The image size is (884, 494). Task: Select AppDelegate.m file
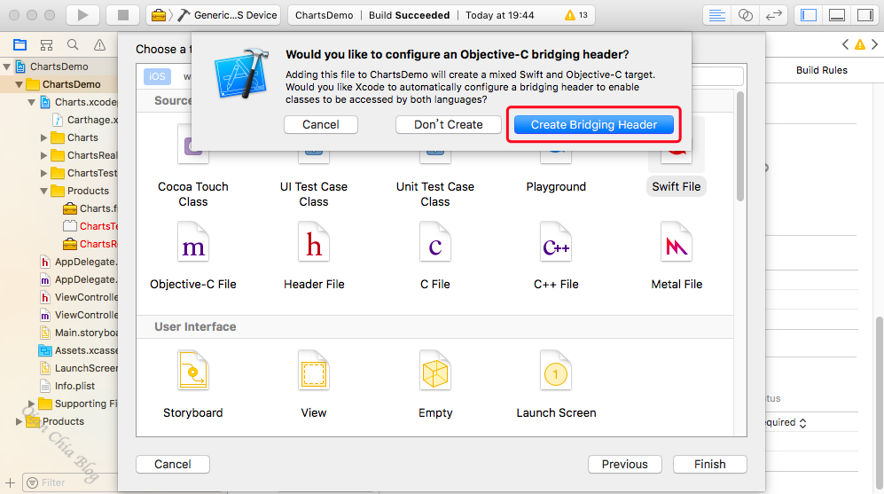(78, 279)
